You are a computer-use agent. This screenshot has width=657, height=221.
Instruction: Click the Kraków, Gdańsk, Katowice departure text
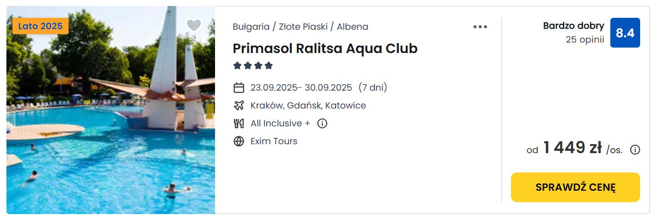308,106
